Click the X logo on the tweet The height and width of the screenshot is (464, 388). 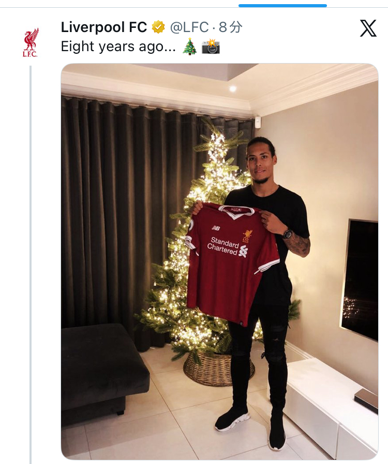point(368,28)
